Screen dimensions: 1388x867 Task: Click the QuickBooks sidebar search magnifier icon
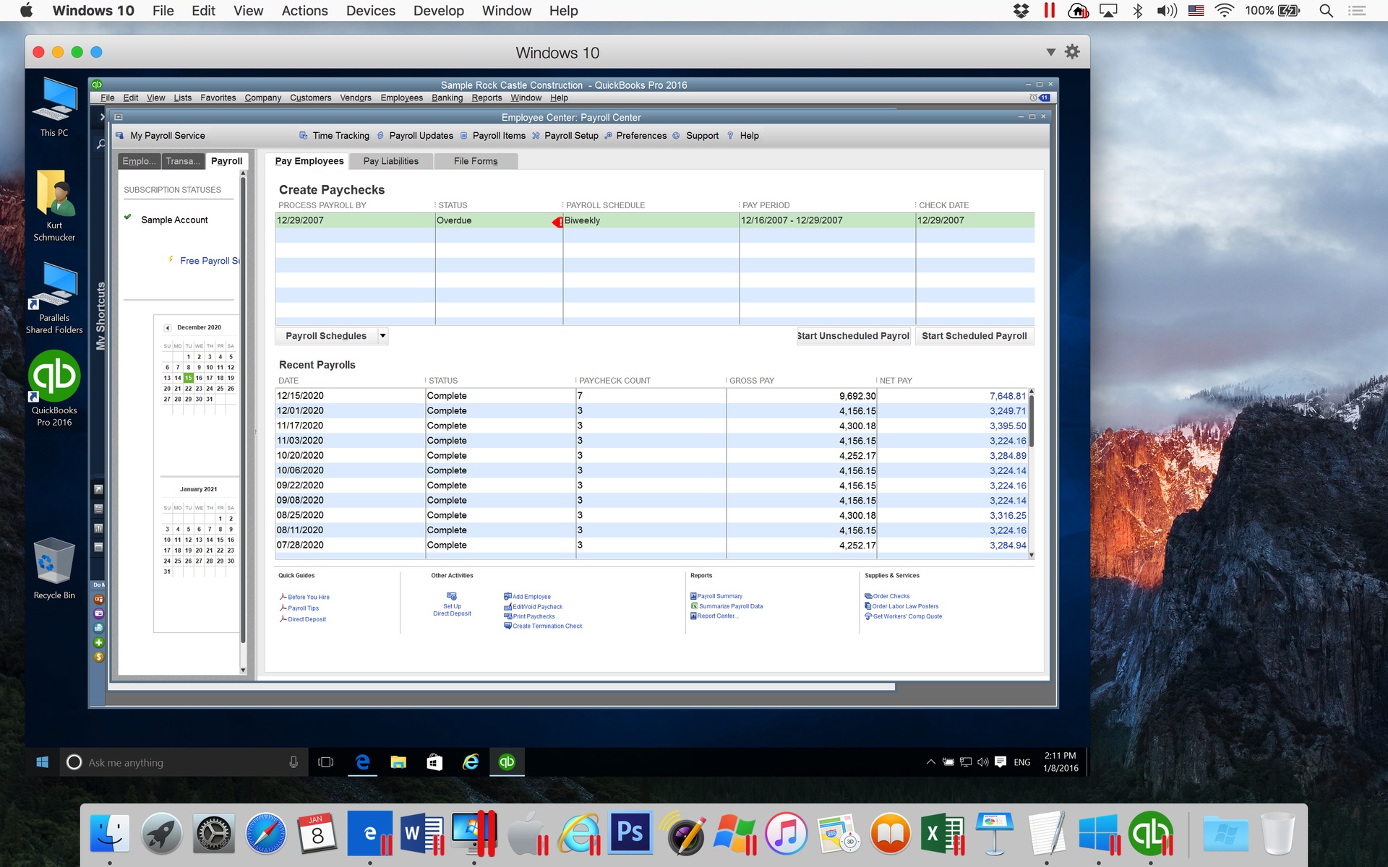(100, 144)
